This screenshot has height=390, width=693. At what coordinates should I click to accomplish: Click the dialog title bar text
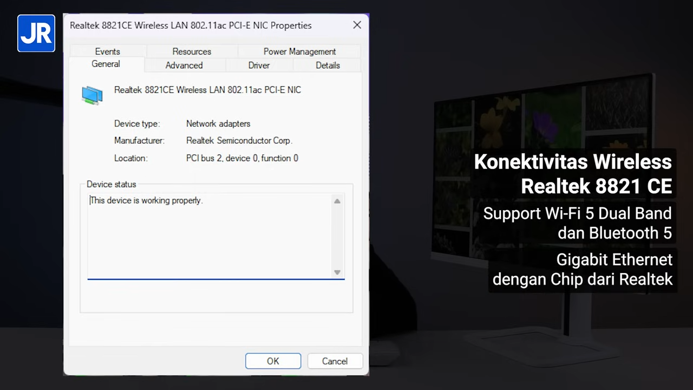[191, 25]
